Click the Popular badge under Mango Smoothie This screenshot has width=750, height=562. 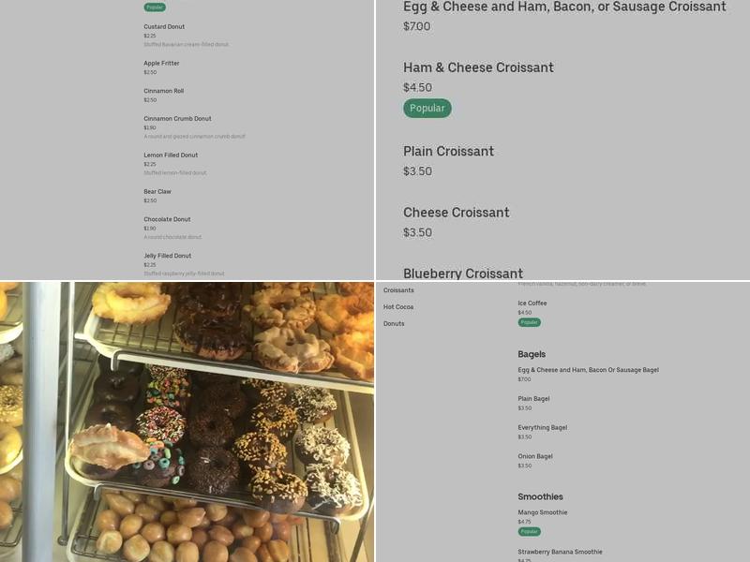pyautogui.click(x=528, y=530)
